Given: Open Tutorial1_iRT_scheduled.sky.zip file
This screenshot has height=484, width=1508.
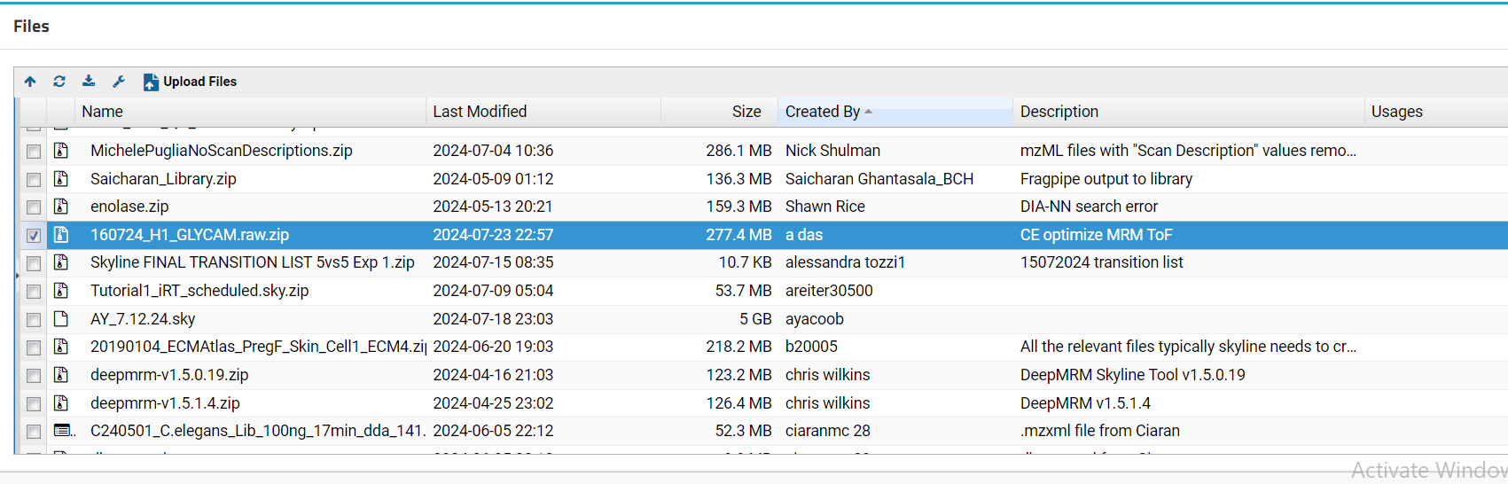Looking at the screenshot, I should (199, 291).
